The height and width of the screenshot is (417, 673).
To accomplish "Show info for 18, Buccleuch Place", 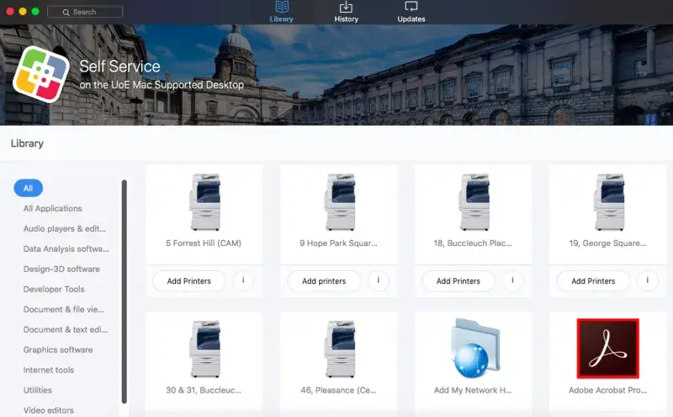I will pos(512,281).
